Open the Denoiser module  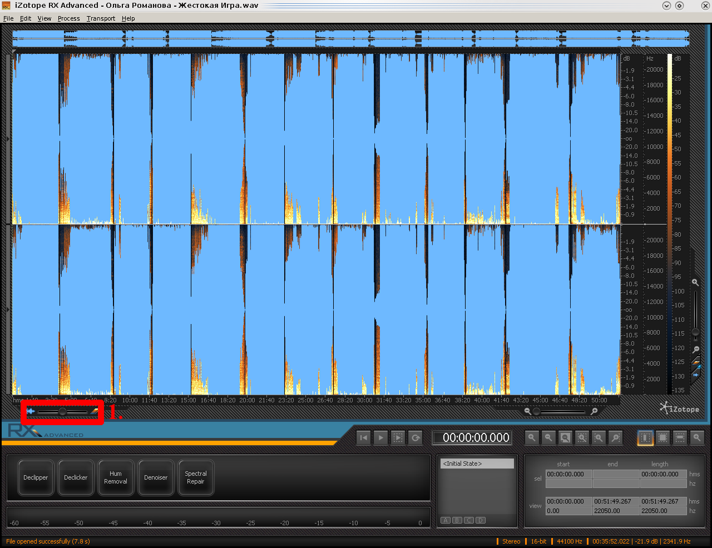[x=156, y=477]
